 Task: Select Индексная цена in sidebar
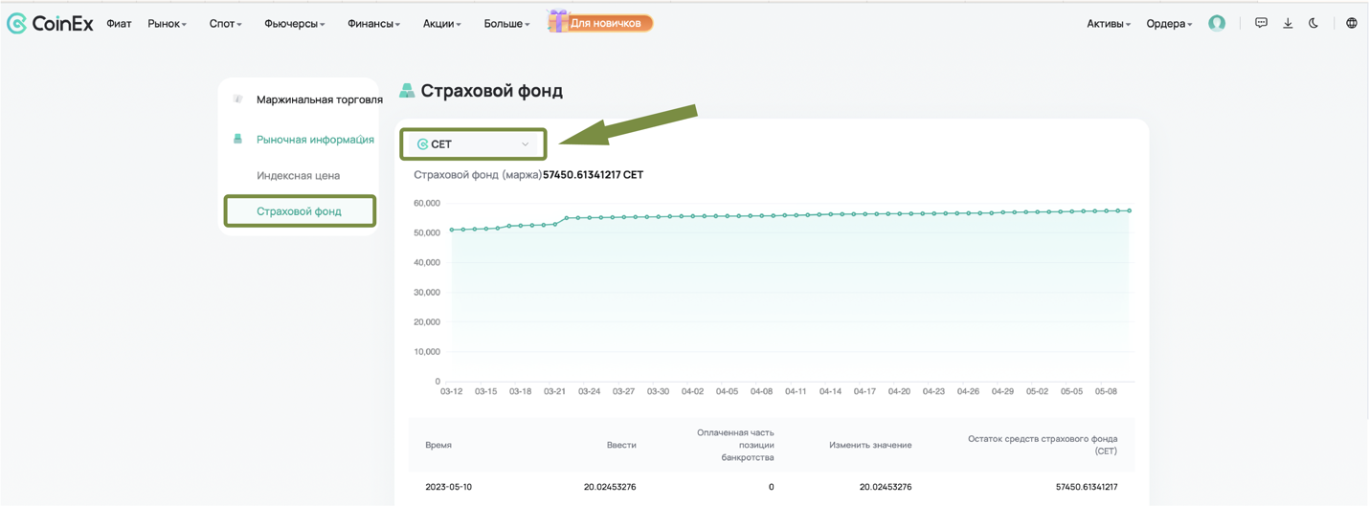pos(298,176)
